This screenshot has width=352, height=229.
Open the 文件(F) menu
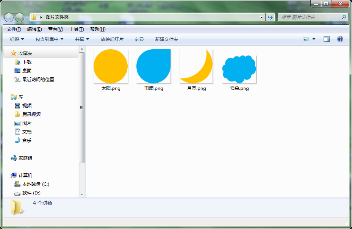point(14,29)
